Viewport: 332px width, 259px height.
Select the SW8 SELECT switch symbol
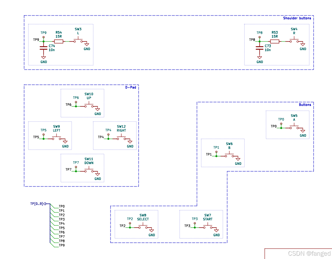[143, 226]
